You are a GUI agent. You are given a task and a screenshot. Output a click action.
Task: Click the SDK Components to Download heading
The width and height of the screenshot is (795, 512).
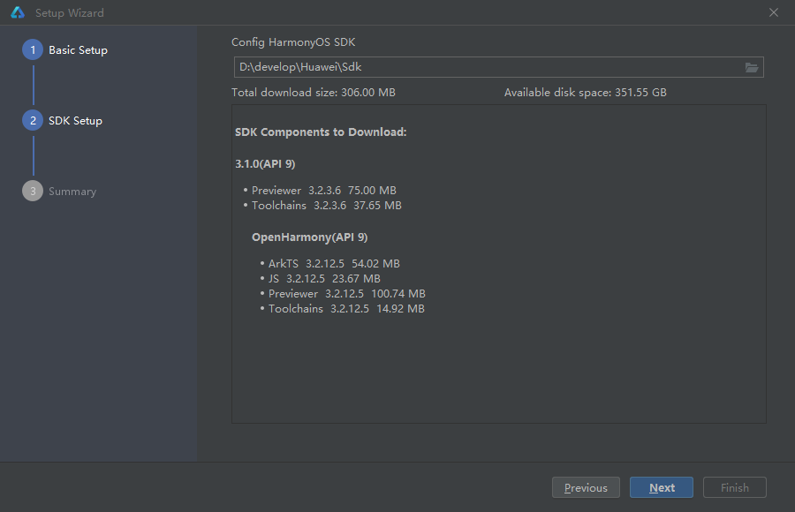pos(321,132)
